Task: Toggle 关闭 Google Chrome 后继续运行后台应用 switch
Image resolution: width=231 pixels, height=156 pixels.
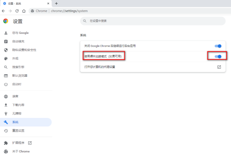Action: coord(218,46)
